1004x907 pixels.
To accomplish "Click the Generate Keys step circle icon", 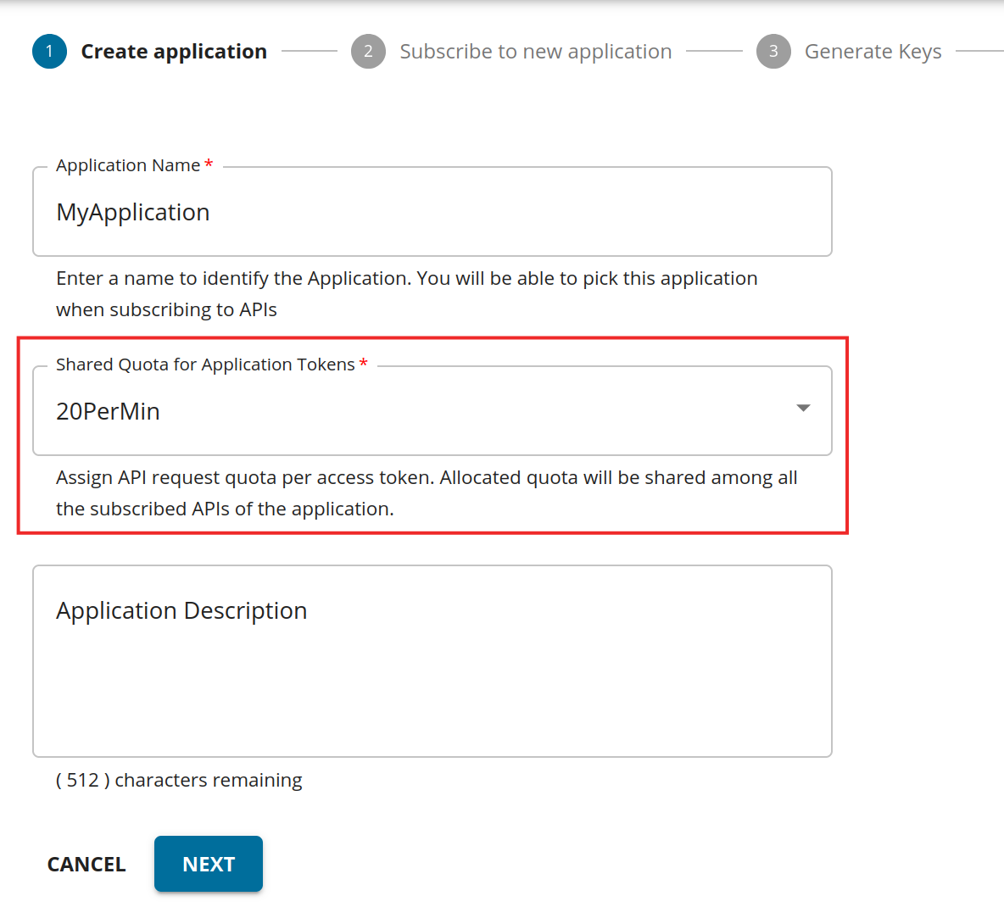I will [x=773, y=51].
